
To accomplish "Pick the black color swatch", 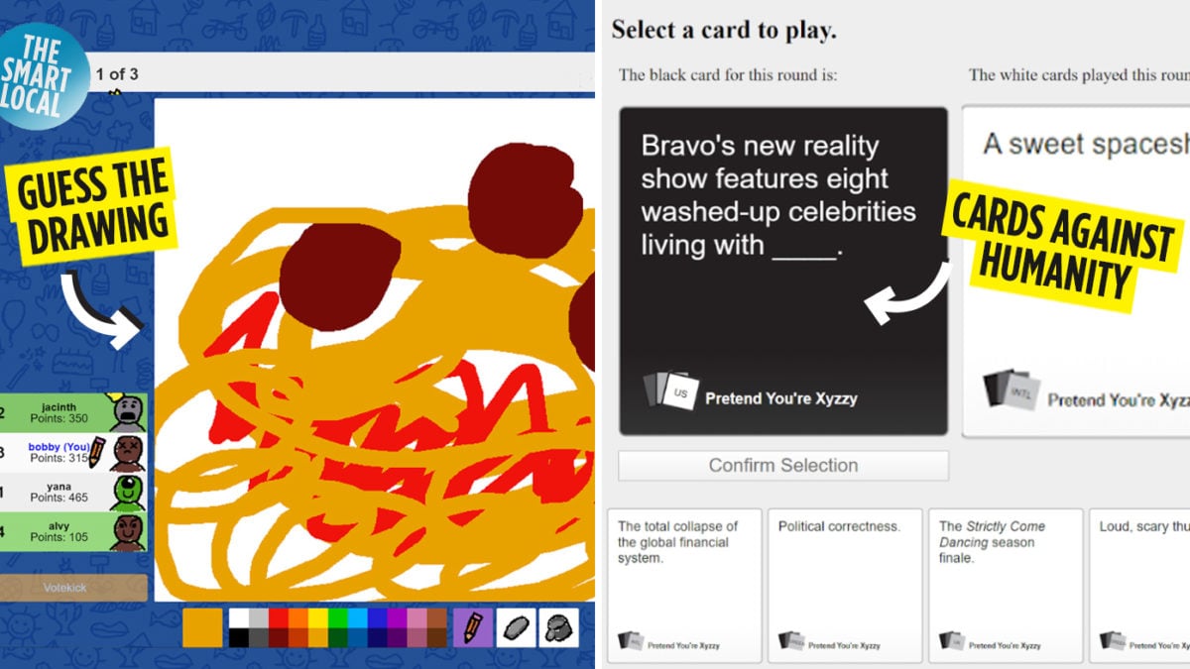I will point(239,637).
